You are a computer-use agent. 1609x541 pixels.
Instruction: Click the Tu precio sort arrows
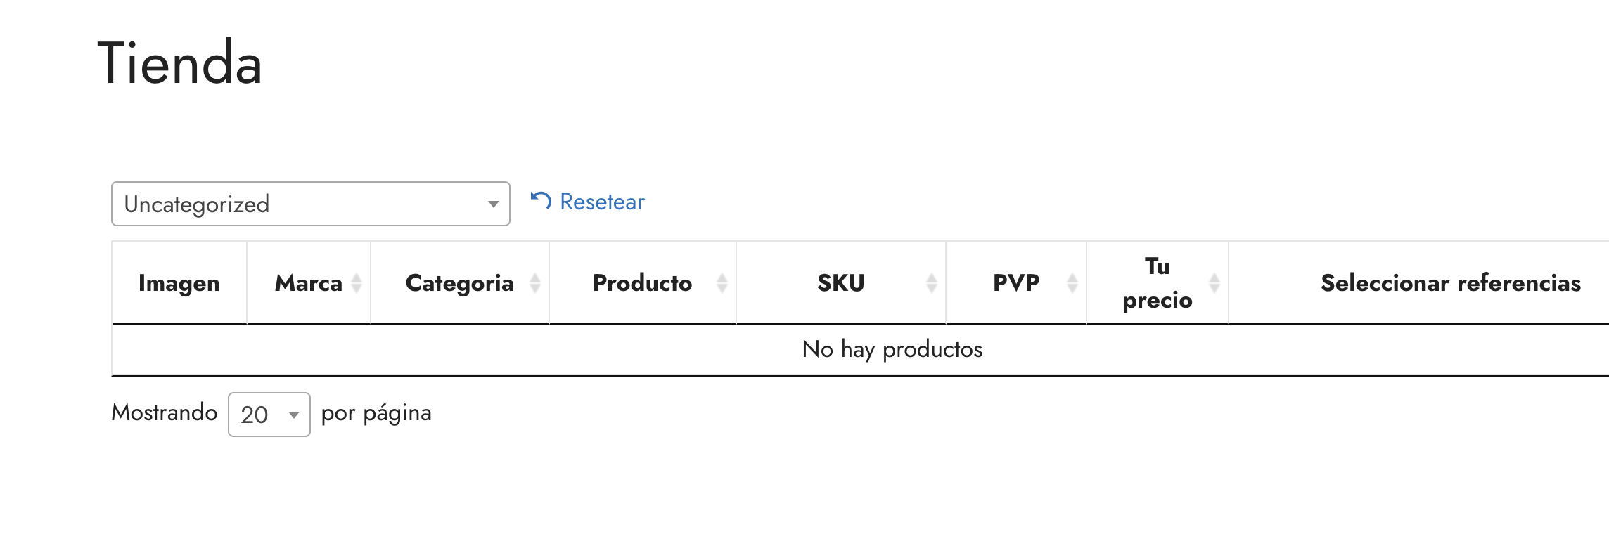[1214, 283]
